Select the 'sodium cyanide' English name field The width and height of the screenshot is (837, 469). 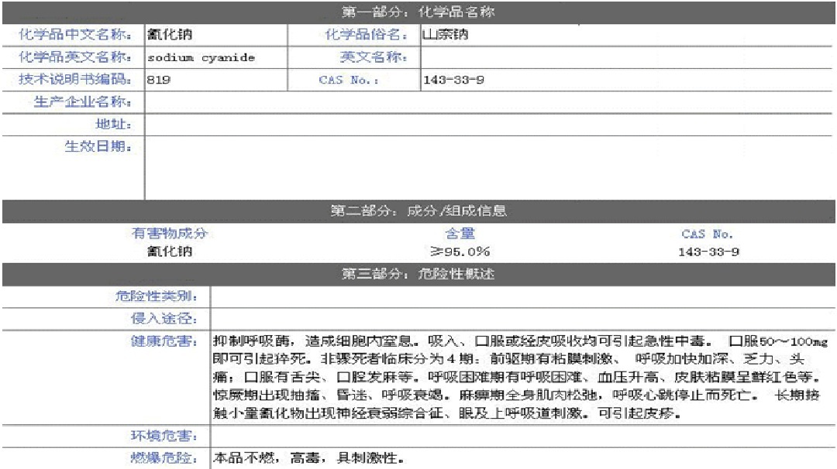tap(215, 57)
